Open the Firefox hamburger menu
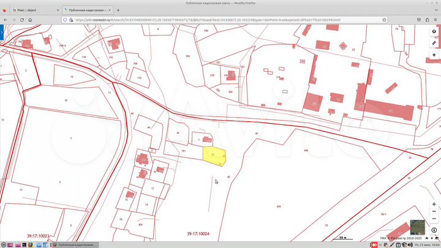The height and width of the screenshot is (248, 441). [x=434, y=20]
